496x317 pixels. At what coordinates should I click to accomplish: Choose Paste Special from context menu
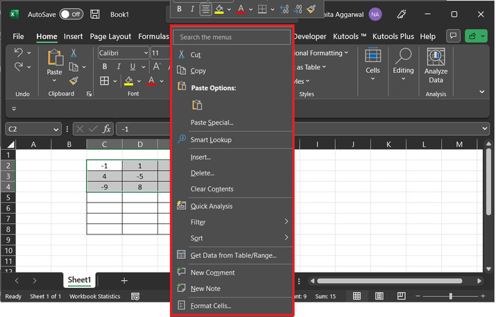(232, 123)
